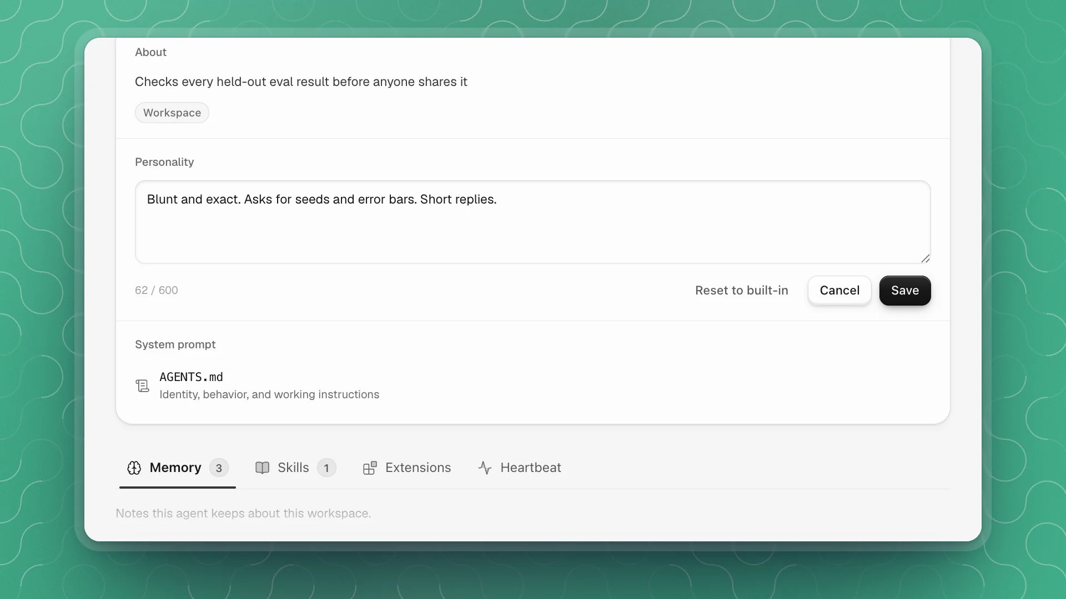
Task: Click the textarea resize handle
Action: point(925,258)
